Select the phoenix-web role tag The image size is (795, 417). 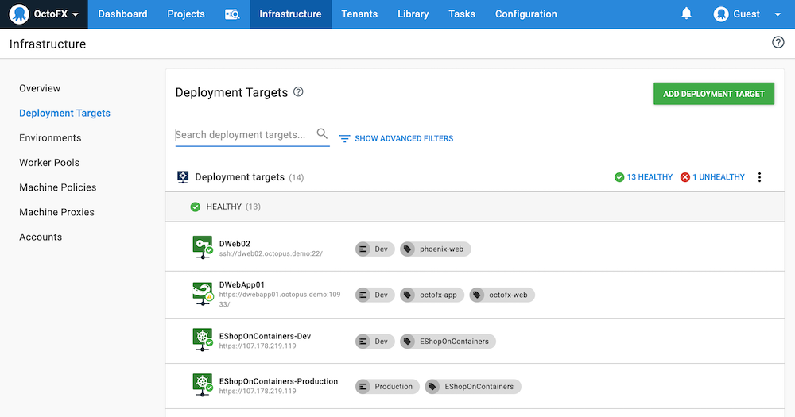(x=435, y=249)
